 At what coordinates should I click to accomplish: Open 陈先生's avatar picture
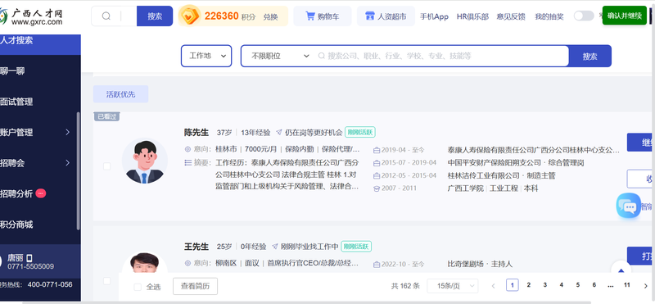click(x=145, y=161)
